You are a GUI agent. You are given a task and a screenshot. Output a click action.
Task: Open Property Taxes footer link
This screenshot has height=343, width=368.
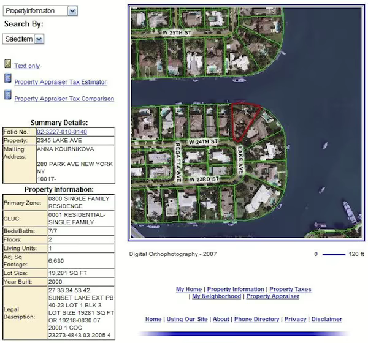[290, 289]
